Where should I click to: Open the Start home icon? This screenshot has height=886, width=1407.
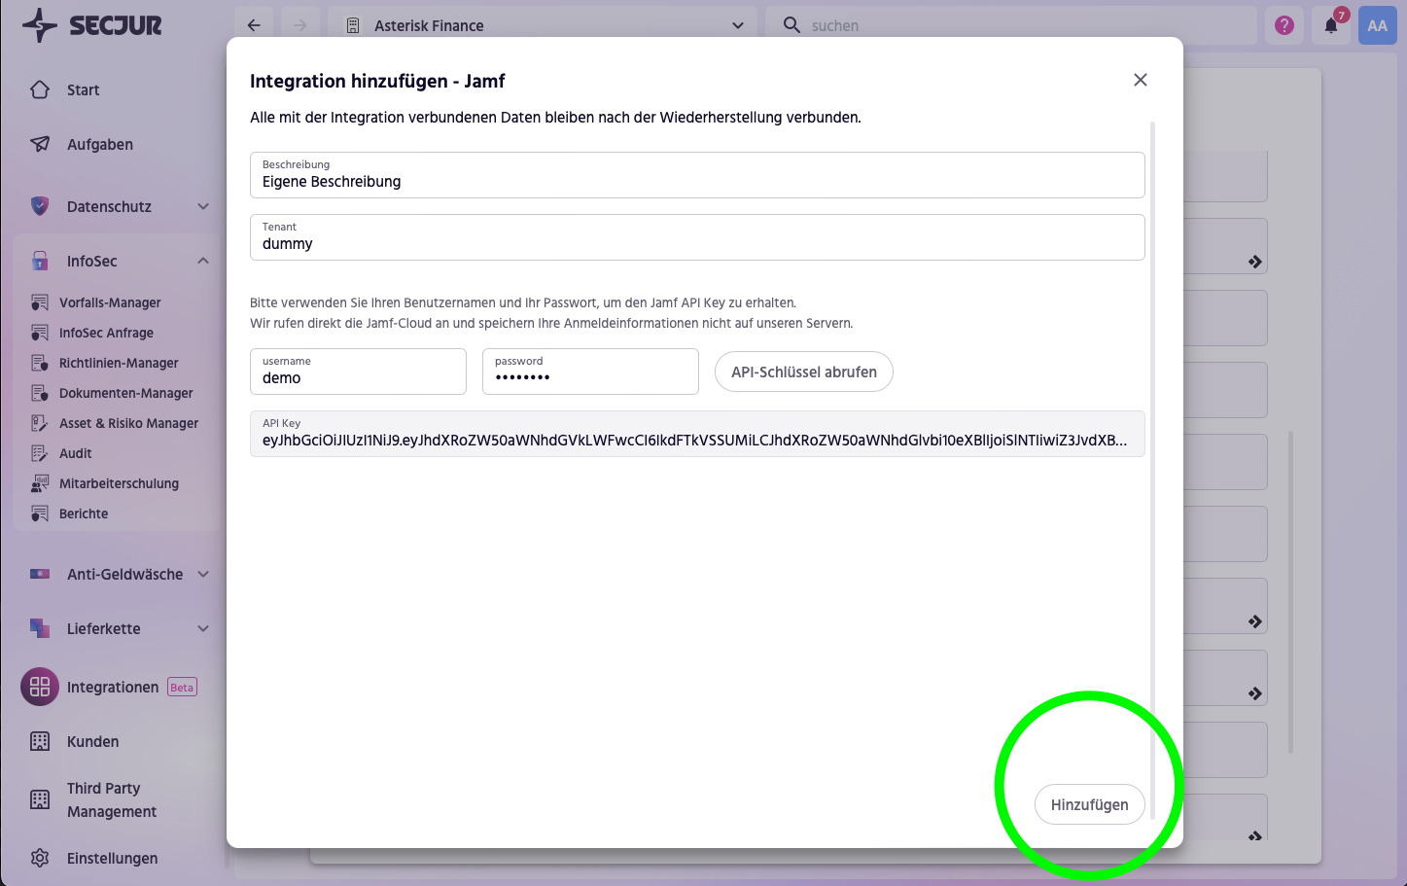coord(40,89)
